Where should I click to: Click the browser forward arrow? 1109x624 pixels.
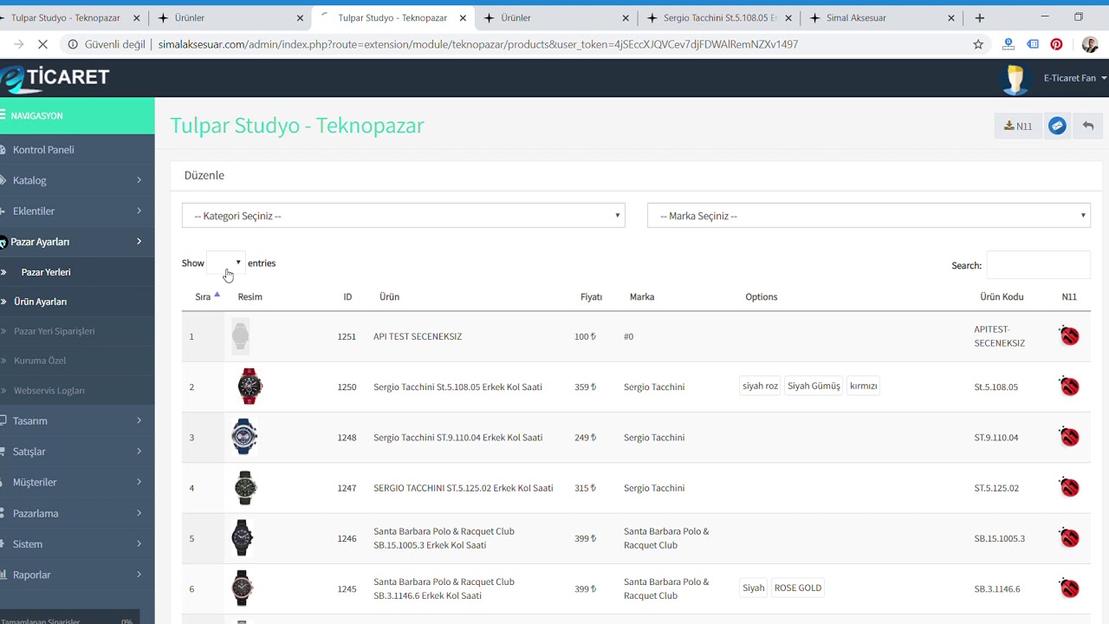pyautogui.click(x=18, y=44)
